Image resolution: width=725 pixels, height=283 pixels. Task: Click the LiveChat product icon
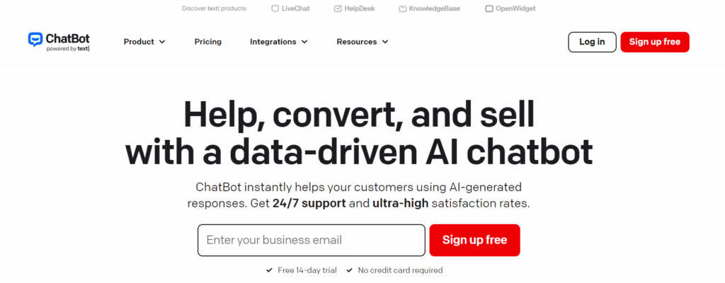pos(275,9)
